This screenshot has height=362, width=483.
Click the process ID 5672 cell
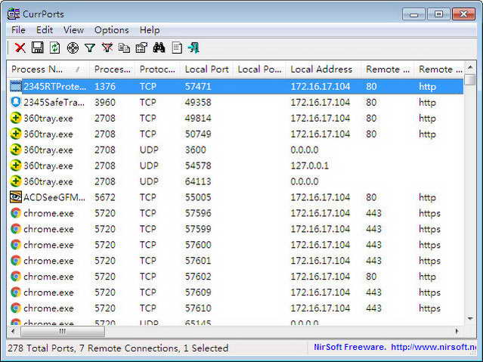tap(105, 197)
